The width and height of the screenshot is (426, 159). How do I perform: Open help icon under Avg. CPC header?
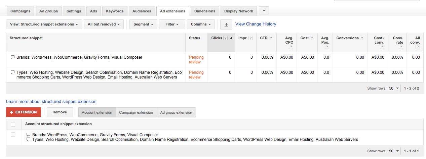tap(291, 47)
